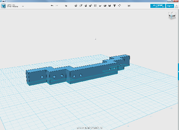Open the Primitives tool menu
Screen dimensions: 179x130
[76, 6]
